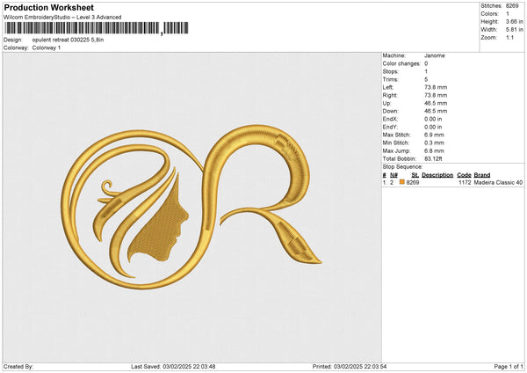Image resolution: width=527 pixels, height=373 pixels.
Task: Click the Machine value Janome
Action: [x=434, y=55]
